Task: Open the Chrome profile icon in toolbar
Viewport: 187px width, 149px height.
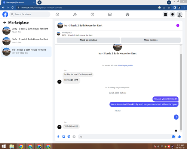Action: pos(179,7)
